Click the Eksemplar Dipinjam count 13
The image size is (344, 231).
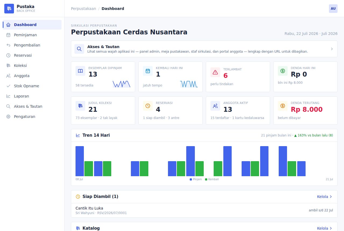tap(93, 74)
